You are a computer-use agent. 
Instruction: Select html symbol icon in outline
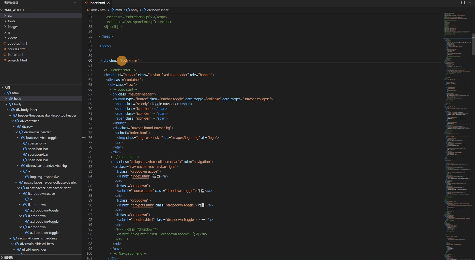coord(9,93)
